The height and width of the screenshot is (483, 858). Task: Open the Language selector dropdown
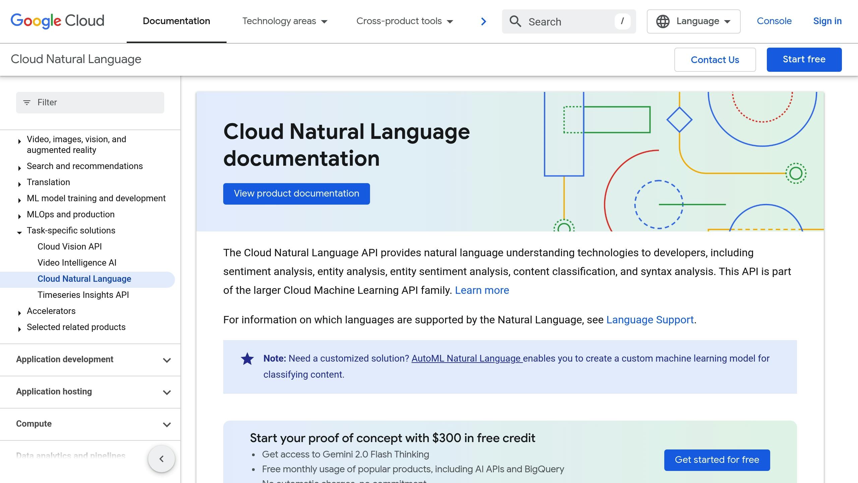coord(693,21)
